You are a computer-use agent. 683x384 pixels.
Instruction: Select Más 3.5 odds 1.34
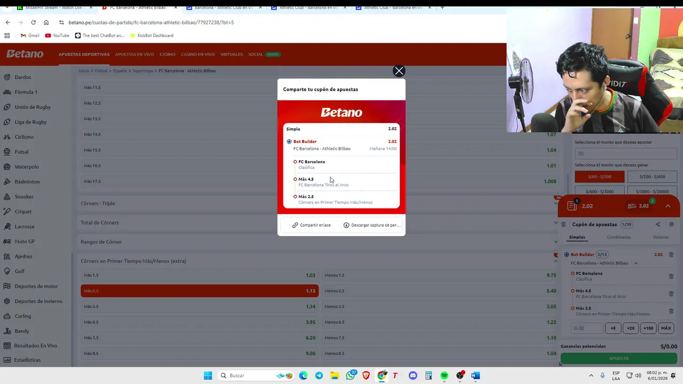(x=200, y=306)
